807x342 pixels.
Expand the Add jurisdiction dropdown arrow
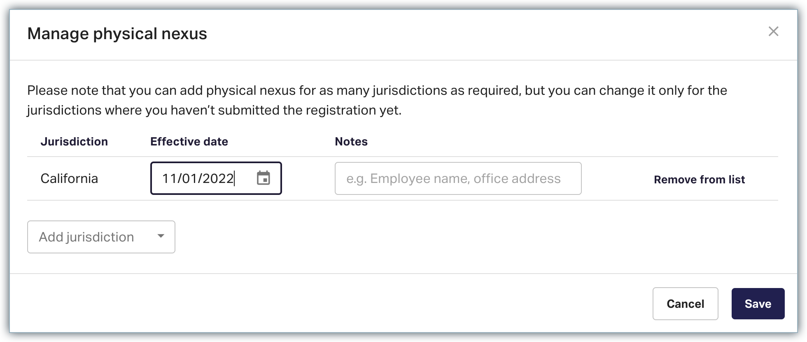pyautogui.click(x=161, y=237)
